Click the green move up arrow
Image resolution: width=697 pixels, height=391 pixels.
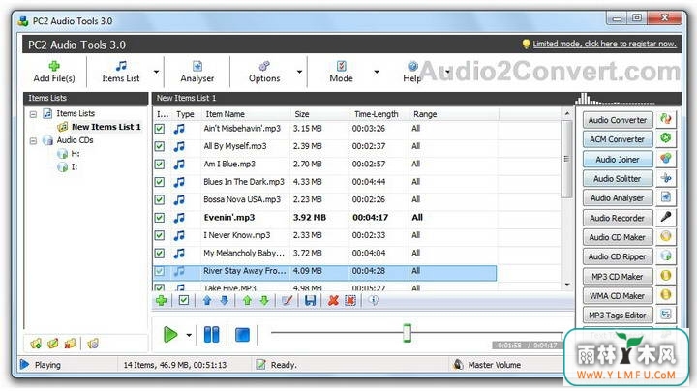[x=247, y=301]
